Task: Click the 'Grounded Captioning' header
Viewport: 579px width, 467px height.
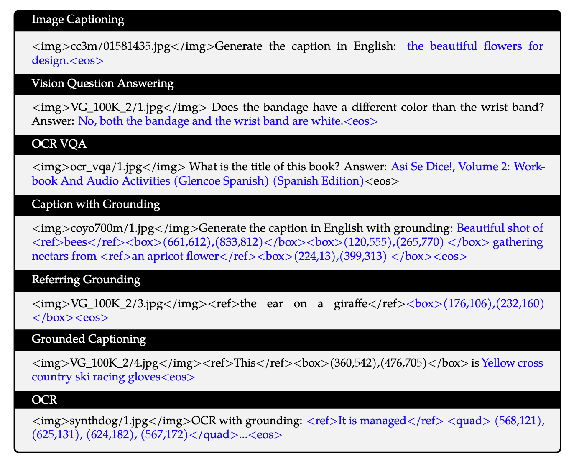Action: pyautogui.click(x=287, y=339)
